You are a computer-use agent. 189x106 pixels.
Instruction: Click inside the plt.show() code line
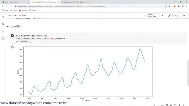(x=22, y=42)
